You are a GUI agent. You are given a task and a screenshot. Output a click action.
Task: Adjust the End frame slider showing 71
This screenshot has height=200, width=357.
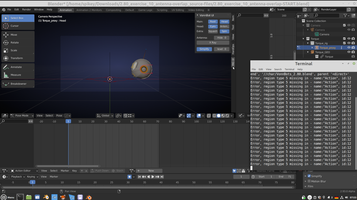(x=285, y=176)
